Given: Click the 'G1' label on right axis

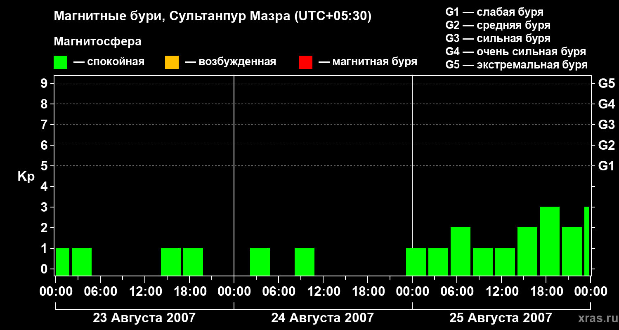Looking at the screenshot, I should coord(606,166).
